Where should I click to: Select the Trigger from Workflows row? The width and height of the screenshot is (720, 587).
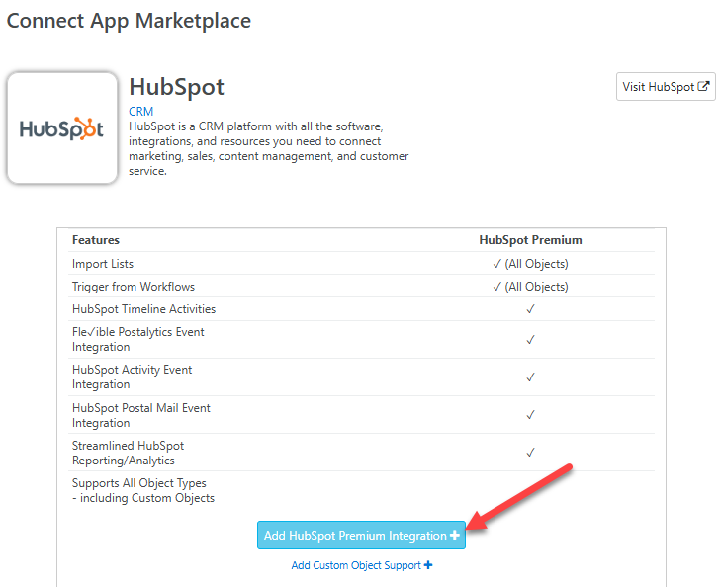[x=361, y=286]
